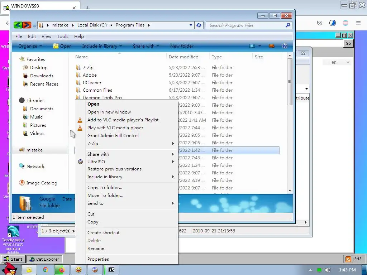
Task: Open the browser hamburger menu
Action: pos(358,23)
